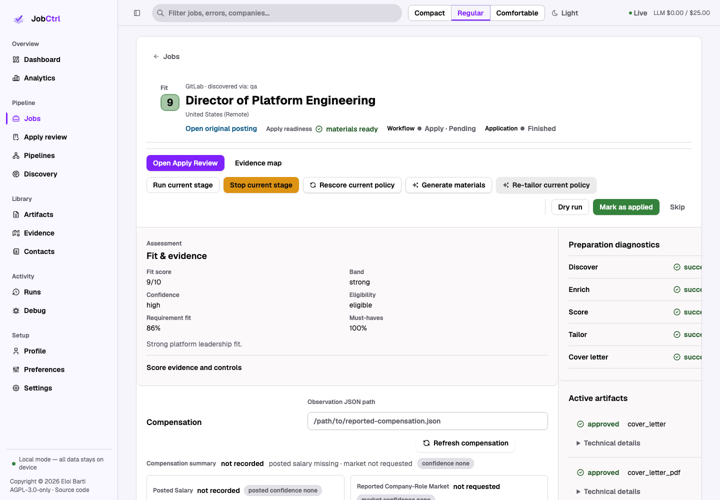720x500 pixels.
Task: Open Debug activity page
Action: coord(35,310)
